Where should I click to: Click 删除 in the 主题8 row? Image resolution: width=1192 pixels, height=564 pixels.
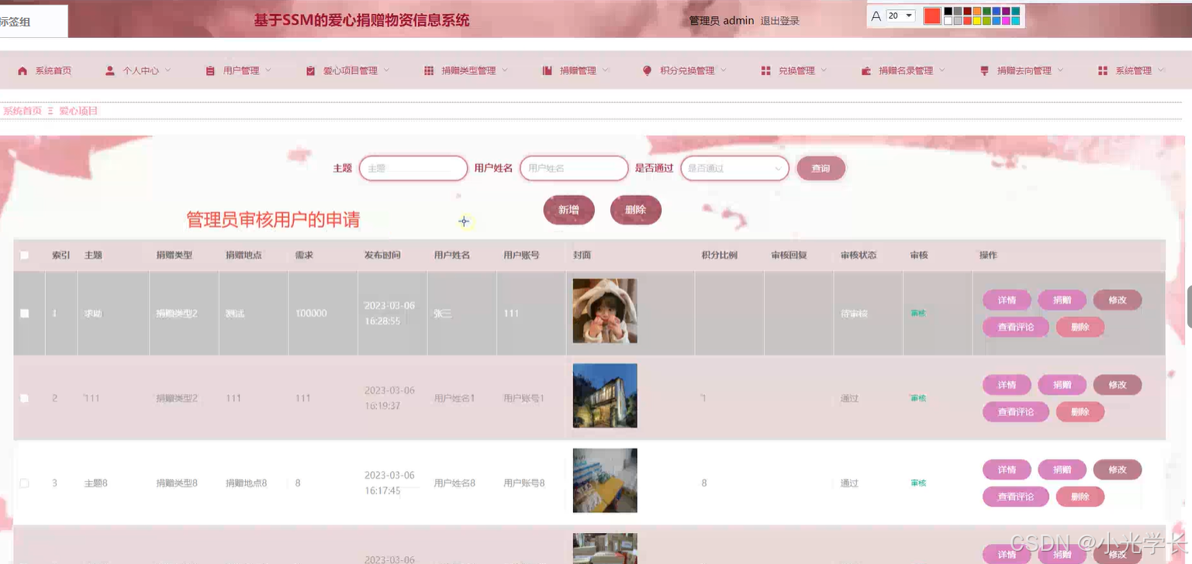pyautogui.click(x=1080, y=497)
